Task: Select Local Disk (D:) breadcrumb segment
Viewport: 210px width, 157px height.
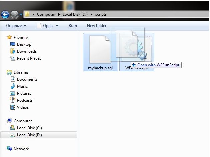Action: (x=75, y=14)
